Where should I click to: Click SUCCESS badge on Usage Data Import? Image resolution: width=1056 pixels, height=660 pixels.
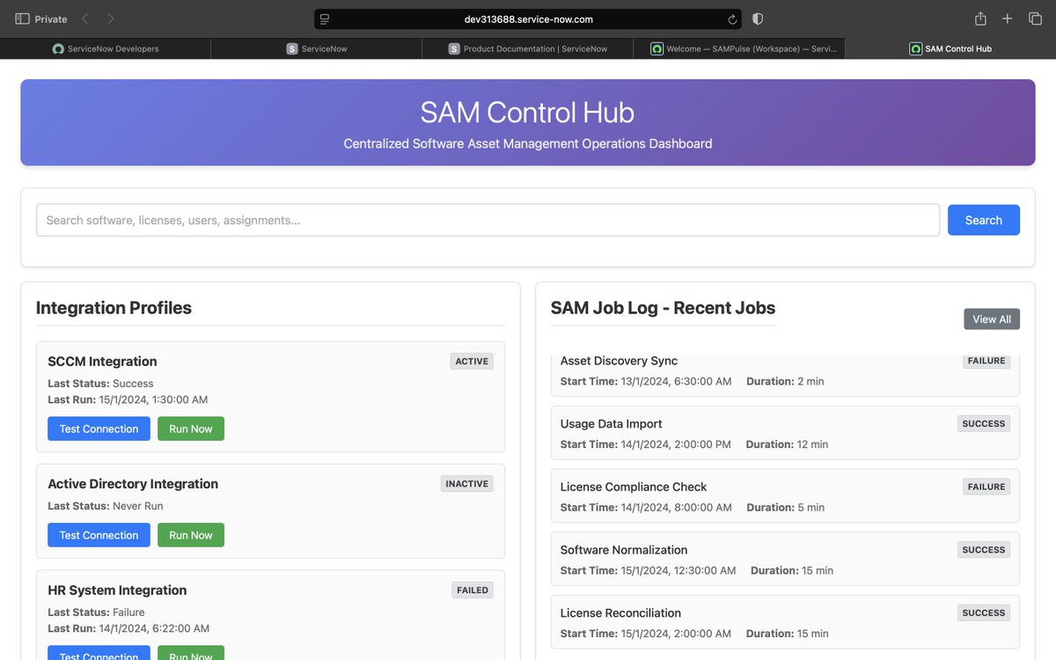(984, 424)
